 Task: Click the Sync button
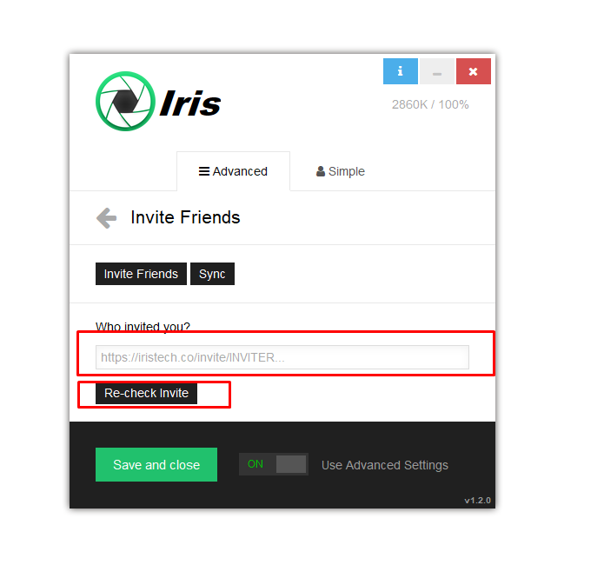(212, 274)
